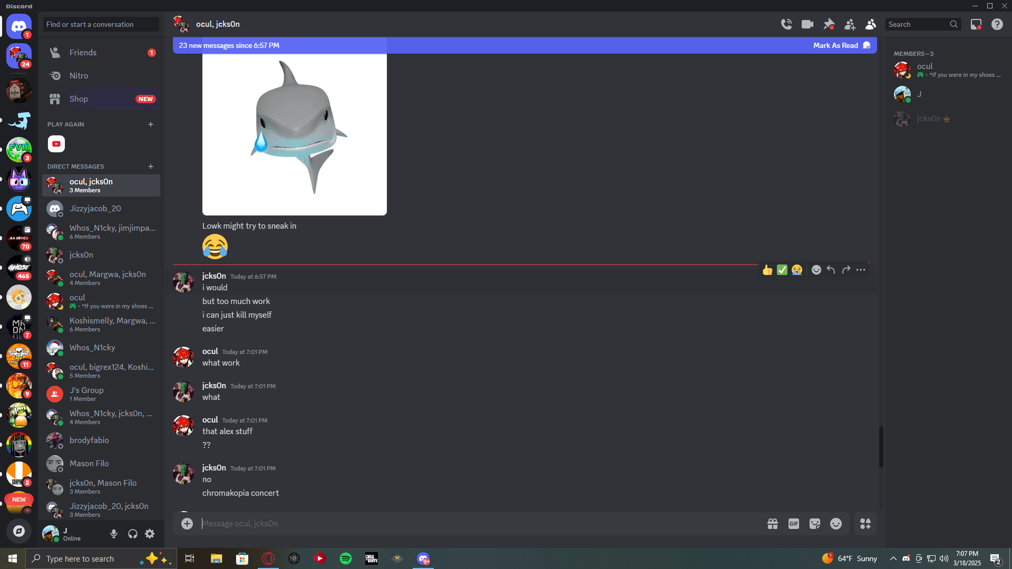Open the Apps launcher in message bar
This screenshot has height=569, width=1012.
pos(865,524)
